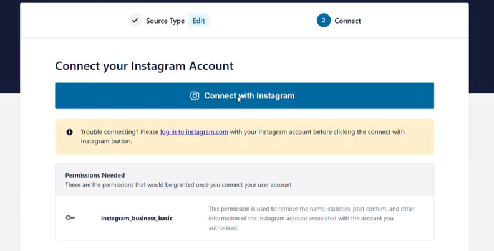
Task: Click the Trouble connecting text in the banner
Action: [x=119, y=132]
